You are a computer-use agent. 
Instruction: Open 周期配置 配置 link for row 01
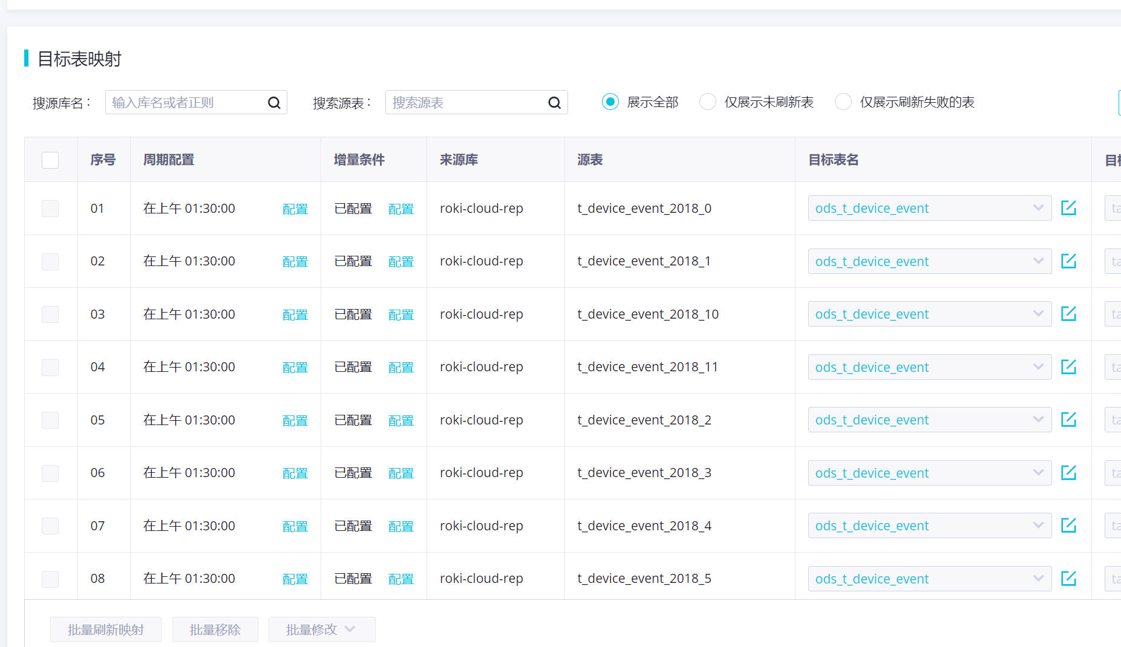coord(295,209)
